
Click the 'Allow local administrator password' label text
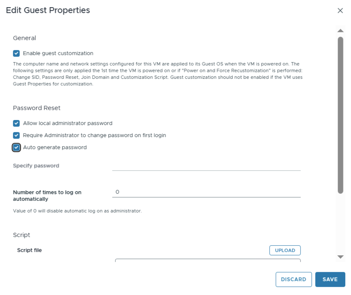[x=67, y=123]
